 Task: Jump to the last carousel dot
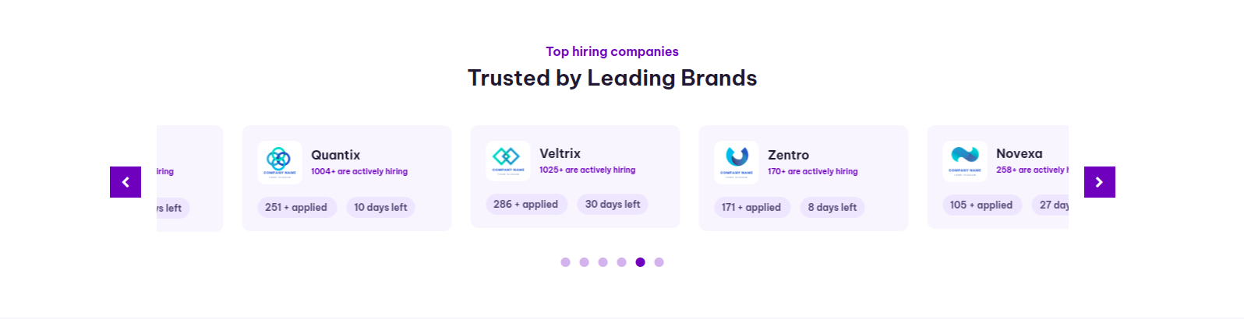tap(659, 262)
